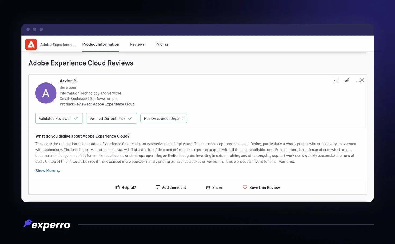
Task: Click the developer job title text
Action: click(68, 88)
